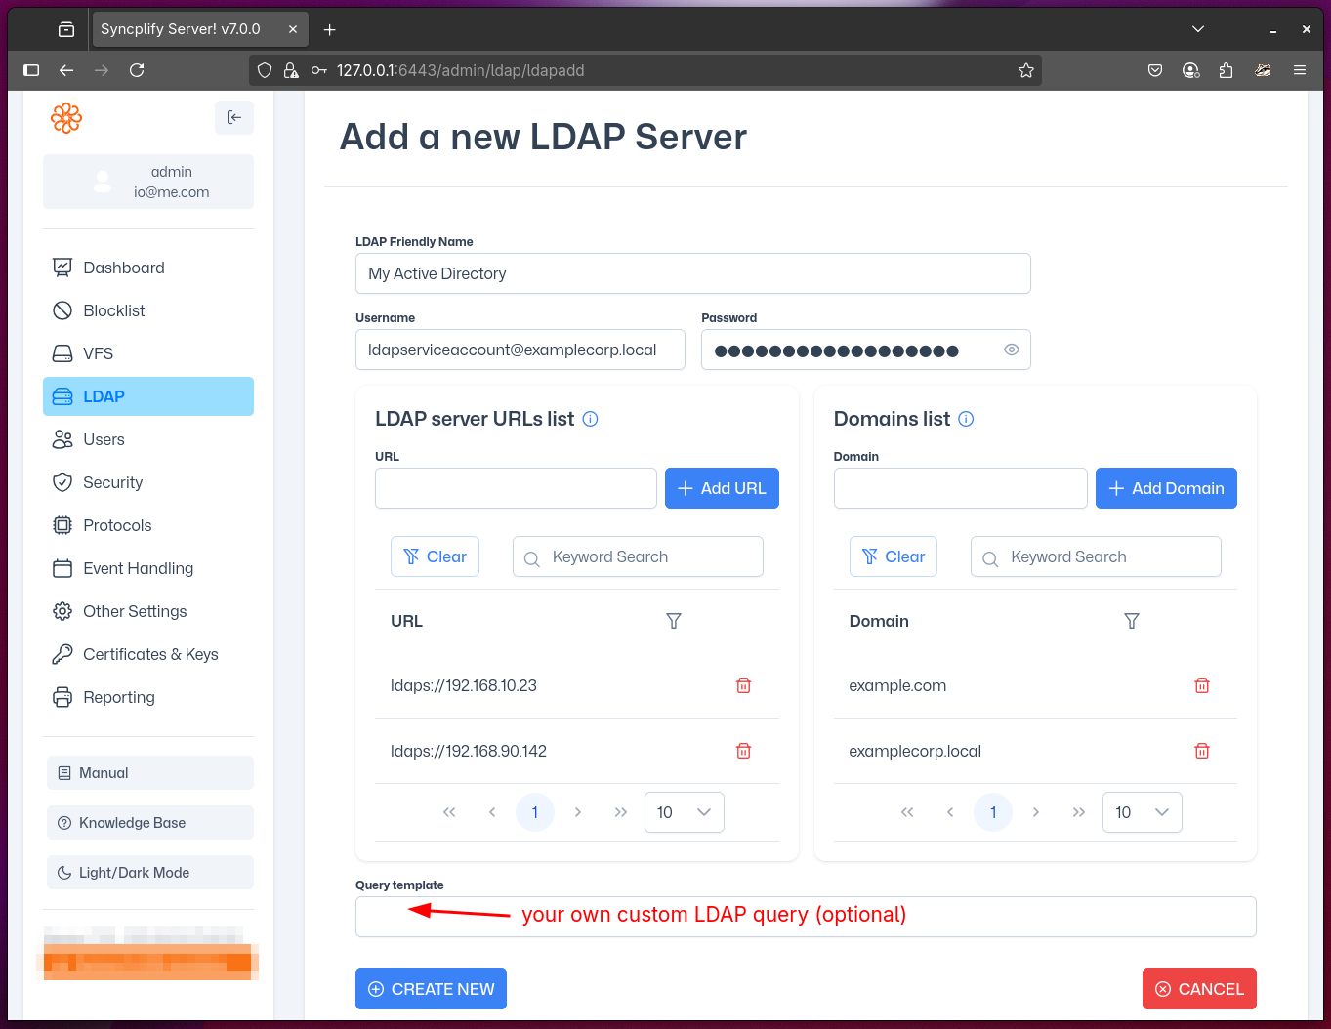Click the Add Domain button
1331x1029 pixels.
click(1166, 488)
